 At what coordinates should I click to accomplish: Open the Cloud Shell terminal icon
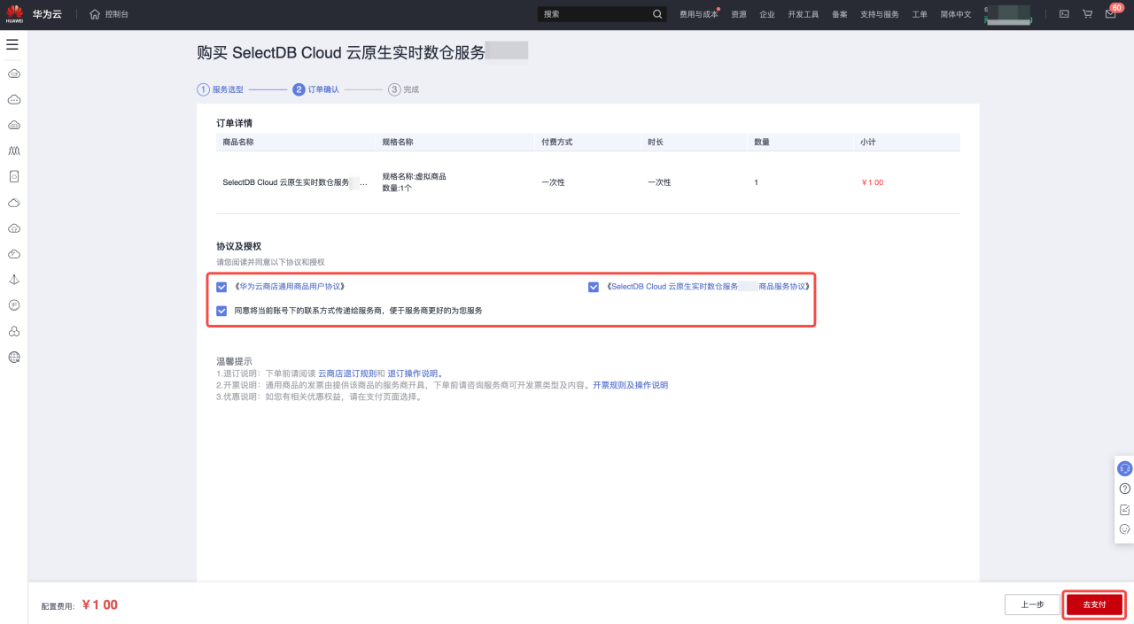click(x=1064, y=14)
